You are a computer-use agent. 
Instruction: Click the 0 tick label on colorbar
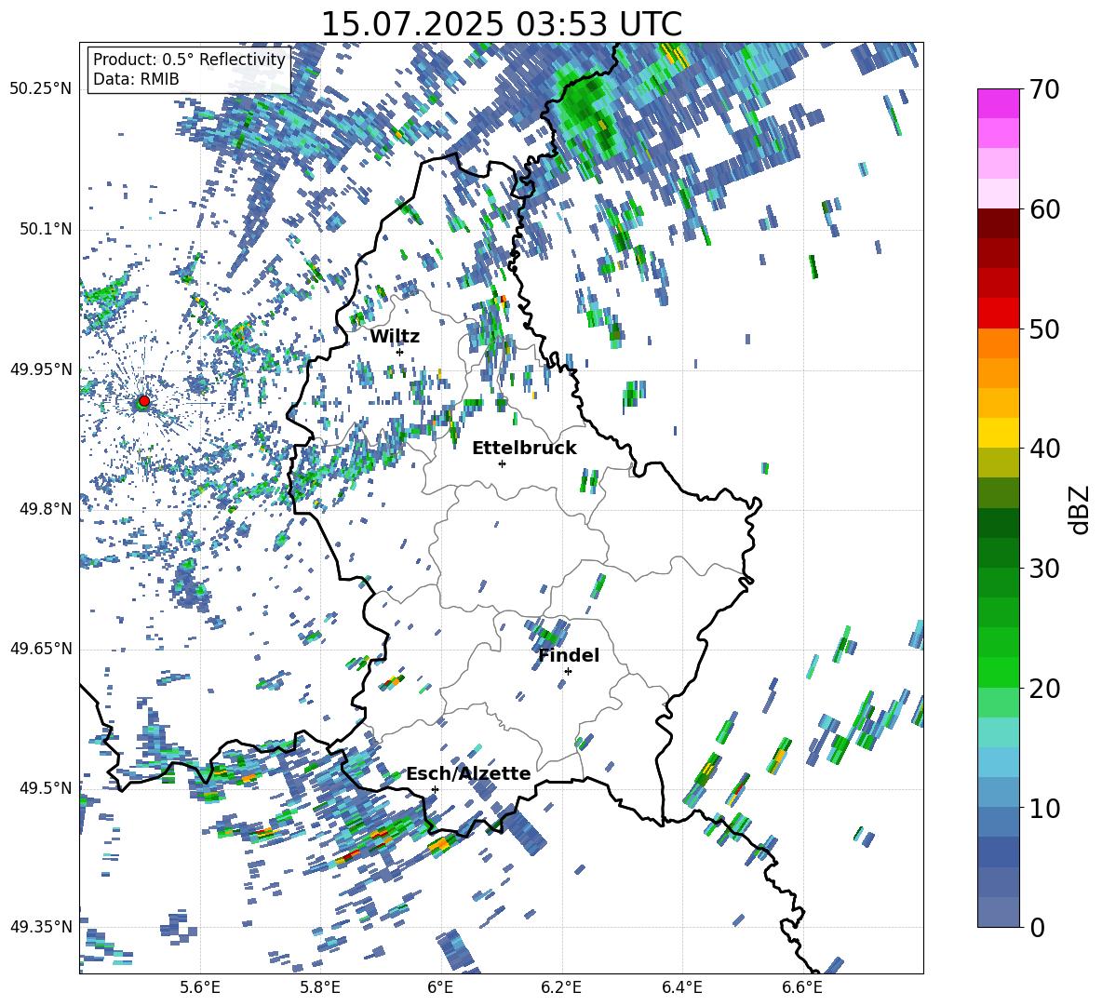pos(1037,927)
